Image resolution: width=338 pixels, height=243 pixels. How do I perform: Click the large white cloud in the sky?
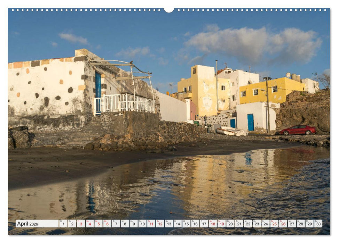tap(254, 43)
